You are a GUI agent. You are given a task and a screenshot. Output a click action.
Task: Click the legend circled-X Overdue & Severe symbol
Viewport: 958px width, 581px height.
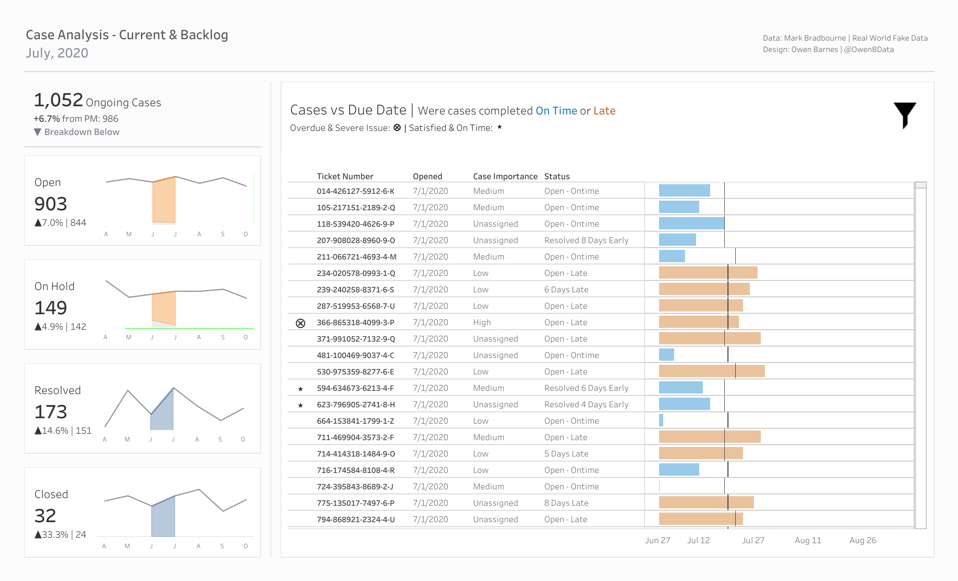[x=397, y=128]
